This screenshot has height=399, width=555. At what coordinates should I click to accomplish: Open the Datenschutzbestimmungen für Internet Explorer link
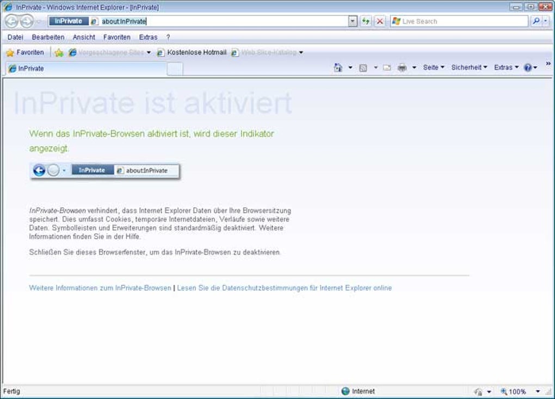pyautogui.click(x=284, y=288)
